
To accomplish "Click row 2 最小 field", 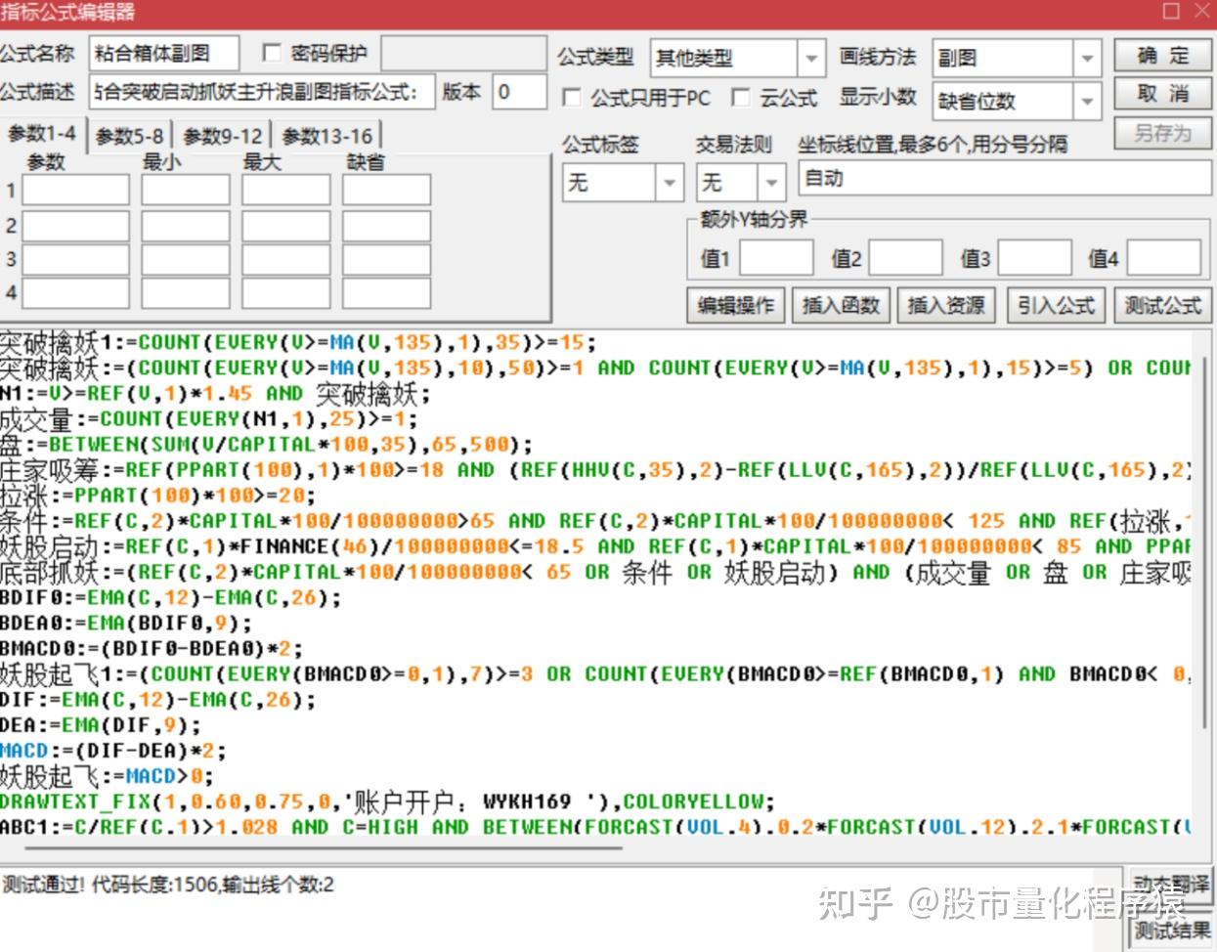I will pyautogui.click(x=186, y=226).
